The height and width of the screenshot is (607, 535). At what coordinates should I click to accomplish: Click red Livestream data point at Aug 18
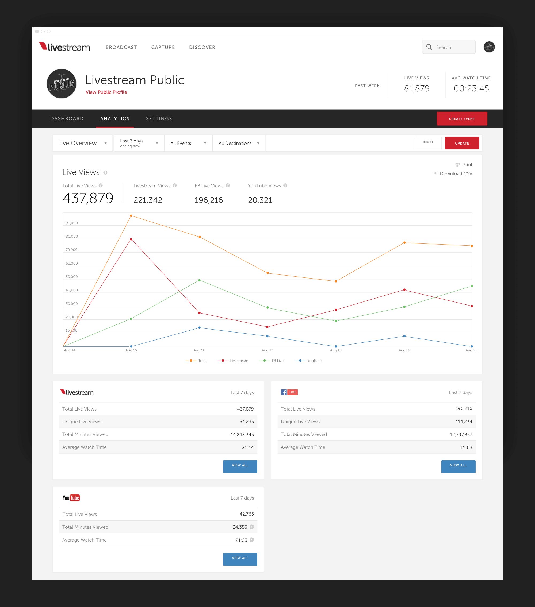point(336,310)
